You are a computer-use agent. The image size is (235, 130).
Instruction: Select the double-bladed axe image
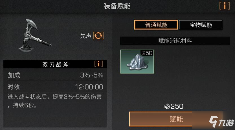pos(35,36)
